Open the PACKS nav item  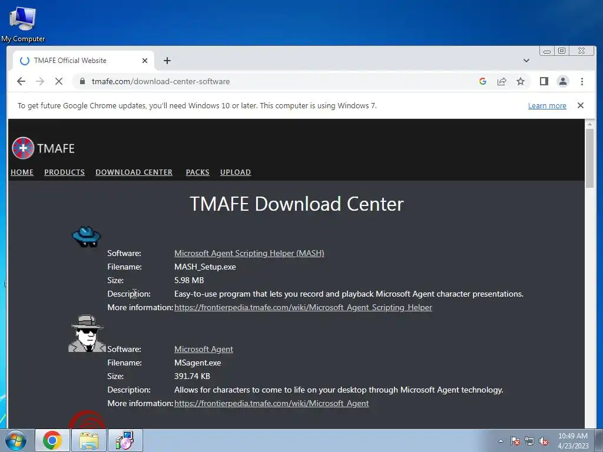click(x=197, y=172)
